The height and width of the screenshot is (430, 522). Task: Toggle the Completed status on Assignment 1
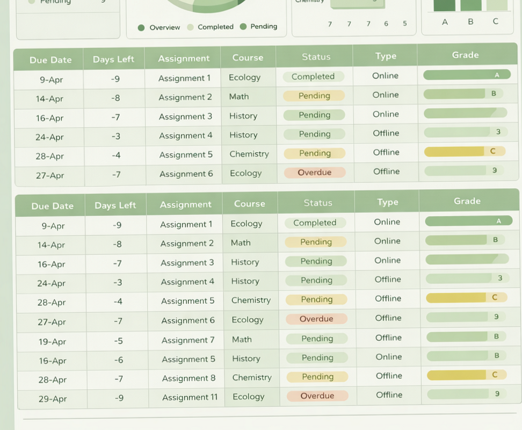314,76
